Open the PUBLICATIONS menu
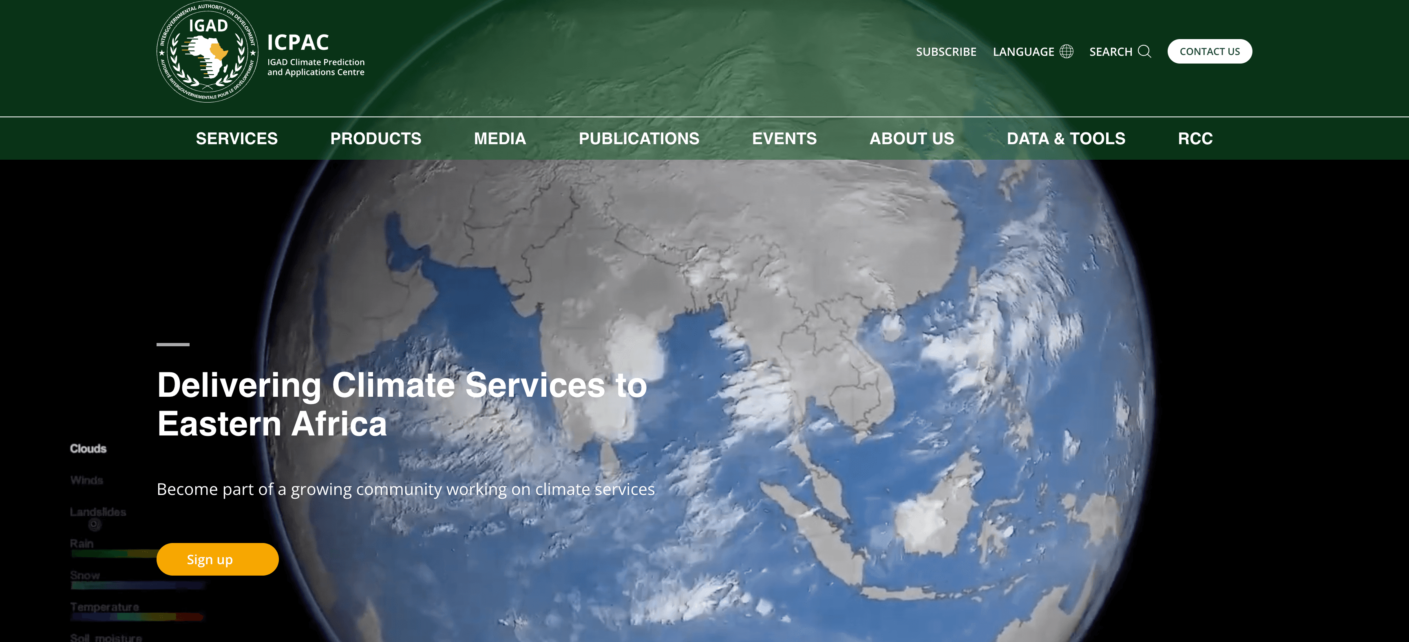 639,139
